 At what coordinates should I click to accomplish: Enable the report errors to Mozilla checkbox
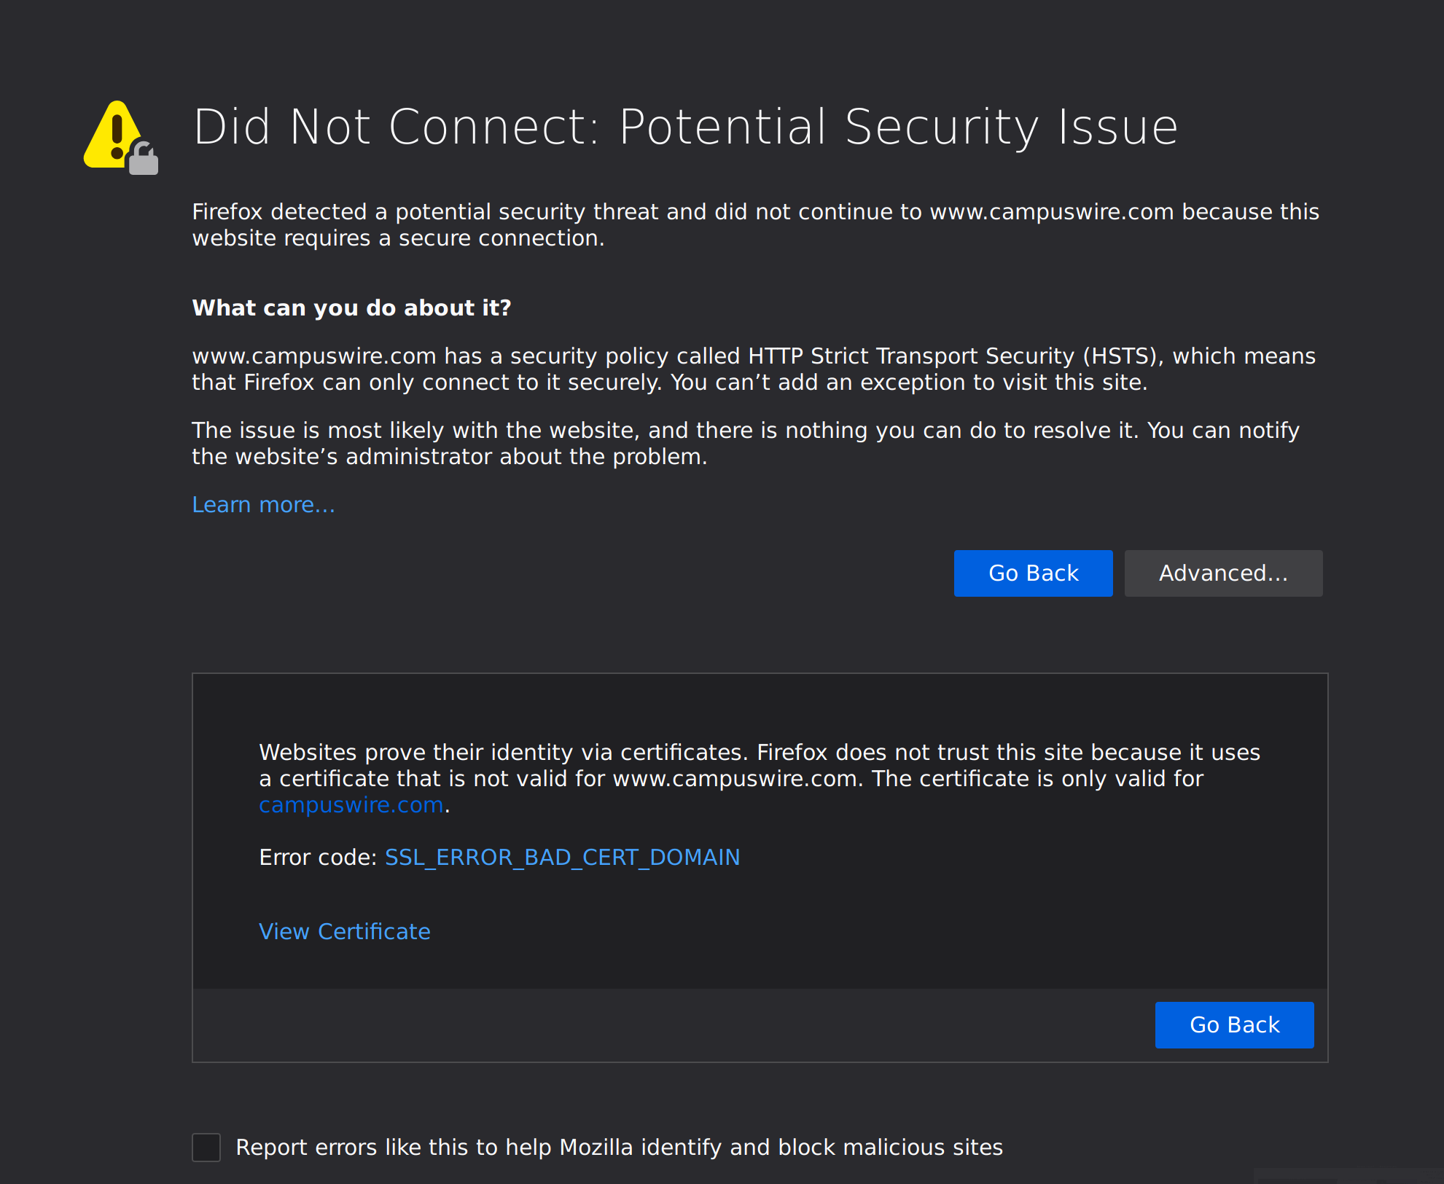(206, 1147)
